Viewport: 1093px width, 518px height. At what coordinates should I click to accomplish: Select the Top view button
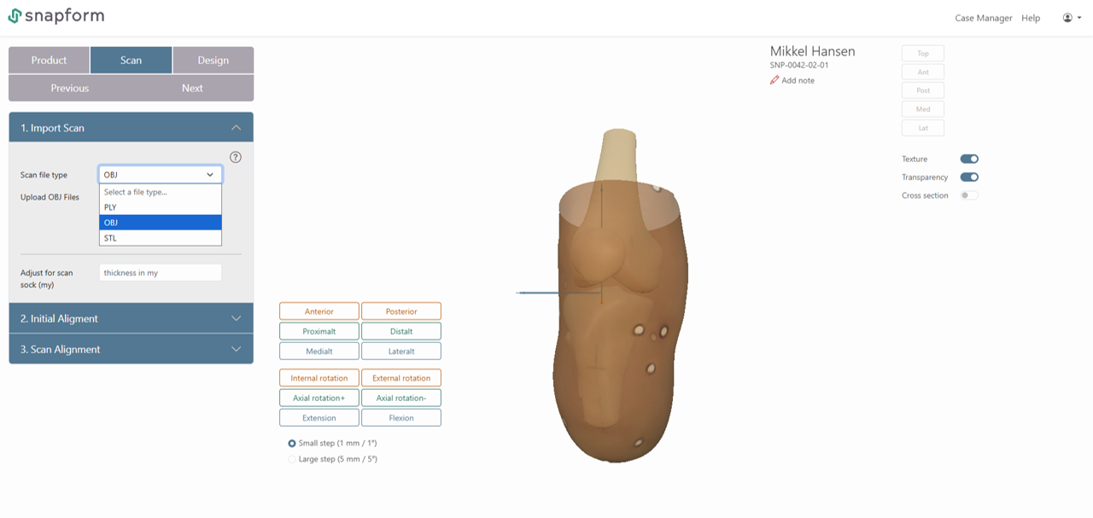[x=923, y=53]
